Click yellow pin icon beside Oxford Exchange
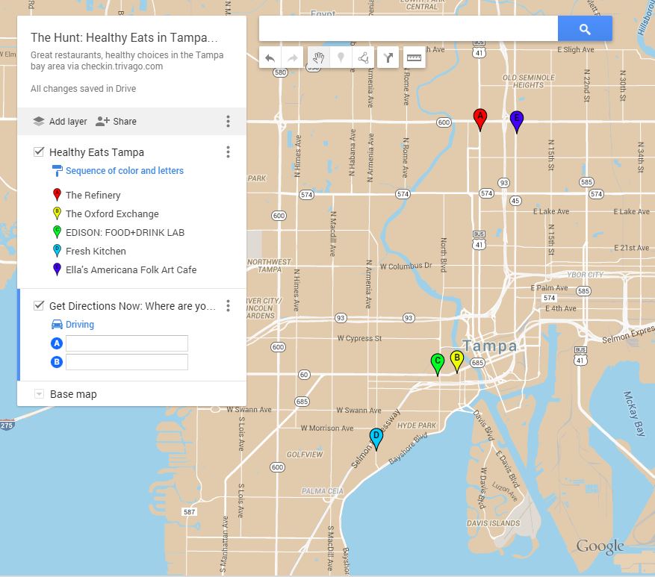655x577 pixels. pyautogui.click(x=58, y=213)
